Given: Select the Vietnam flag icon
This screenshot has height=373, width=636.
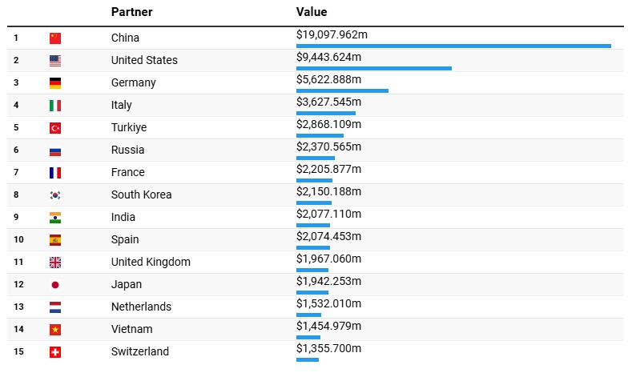Looking at the screenshot, I should click(54, 329).
